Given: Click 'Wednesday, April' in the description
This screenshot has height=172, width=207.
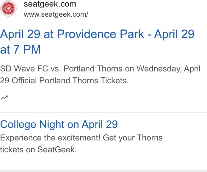Looking at the screenshot, I should tap(168, 69).
